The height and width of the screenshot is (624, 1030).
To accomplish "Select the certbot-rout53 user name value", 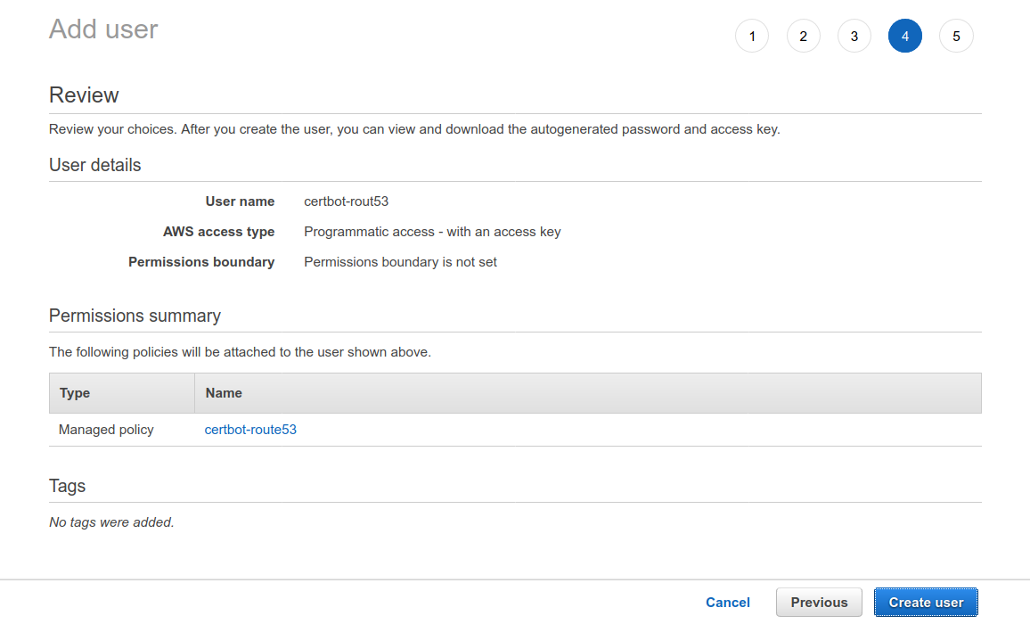I will click(x=346, y=201).
